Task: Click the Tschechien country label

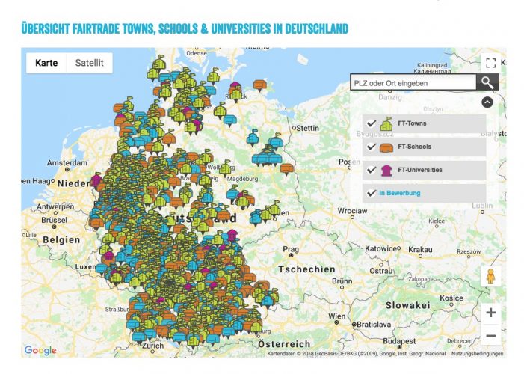Action: pos(306,269)
